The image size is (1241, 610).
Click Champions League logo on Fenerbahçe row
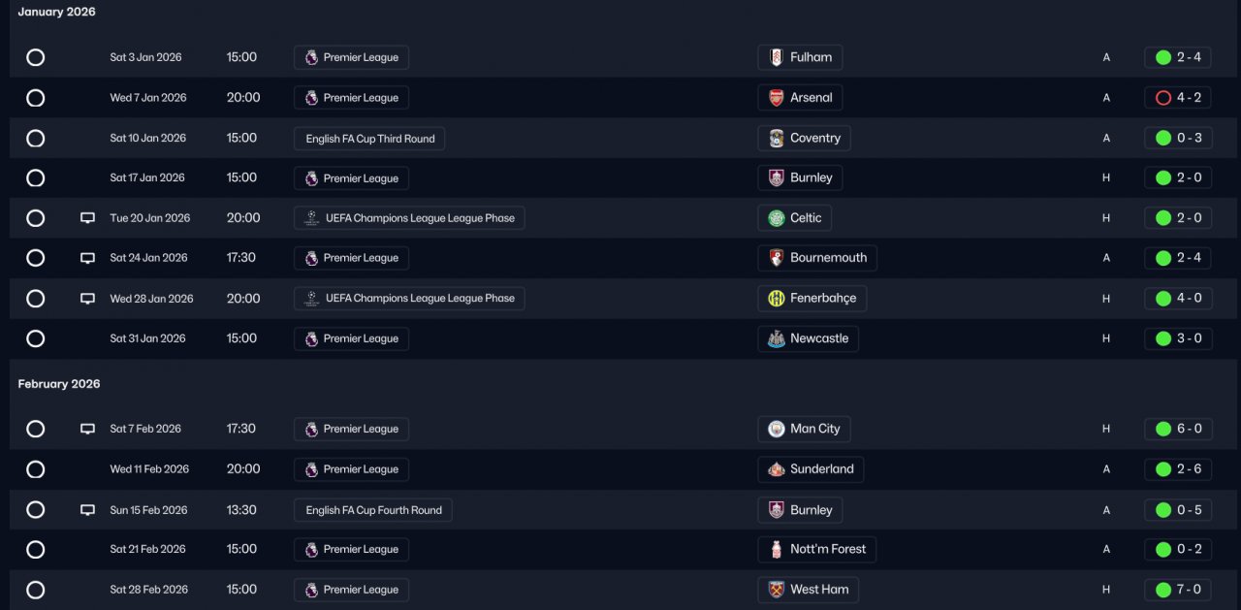click(x=311, y=299)
